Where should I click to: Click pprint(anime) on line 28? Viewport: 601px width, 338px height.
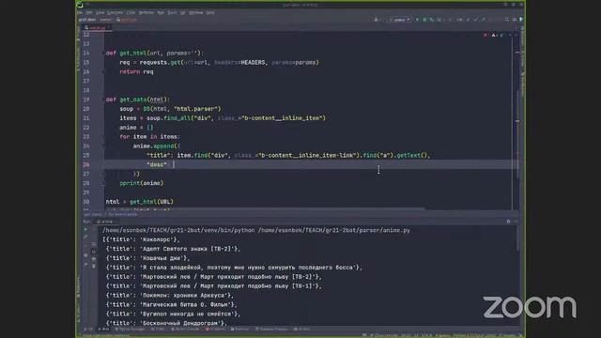[x=142, y=183]
